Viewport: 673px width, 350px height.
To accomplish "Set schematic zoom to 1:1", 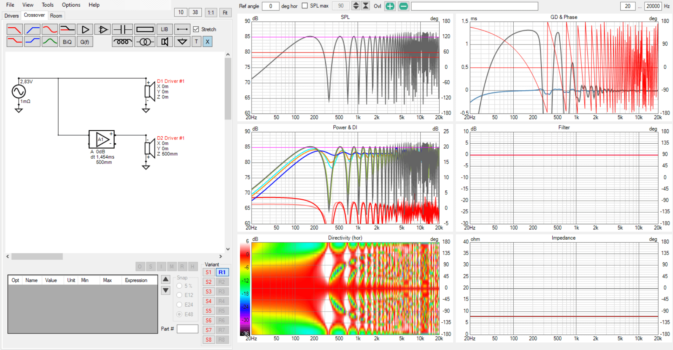I will (x=211, y=13).
